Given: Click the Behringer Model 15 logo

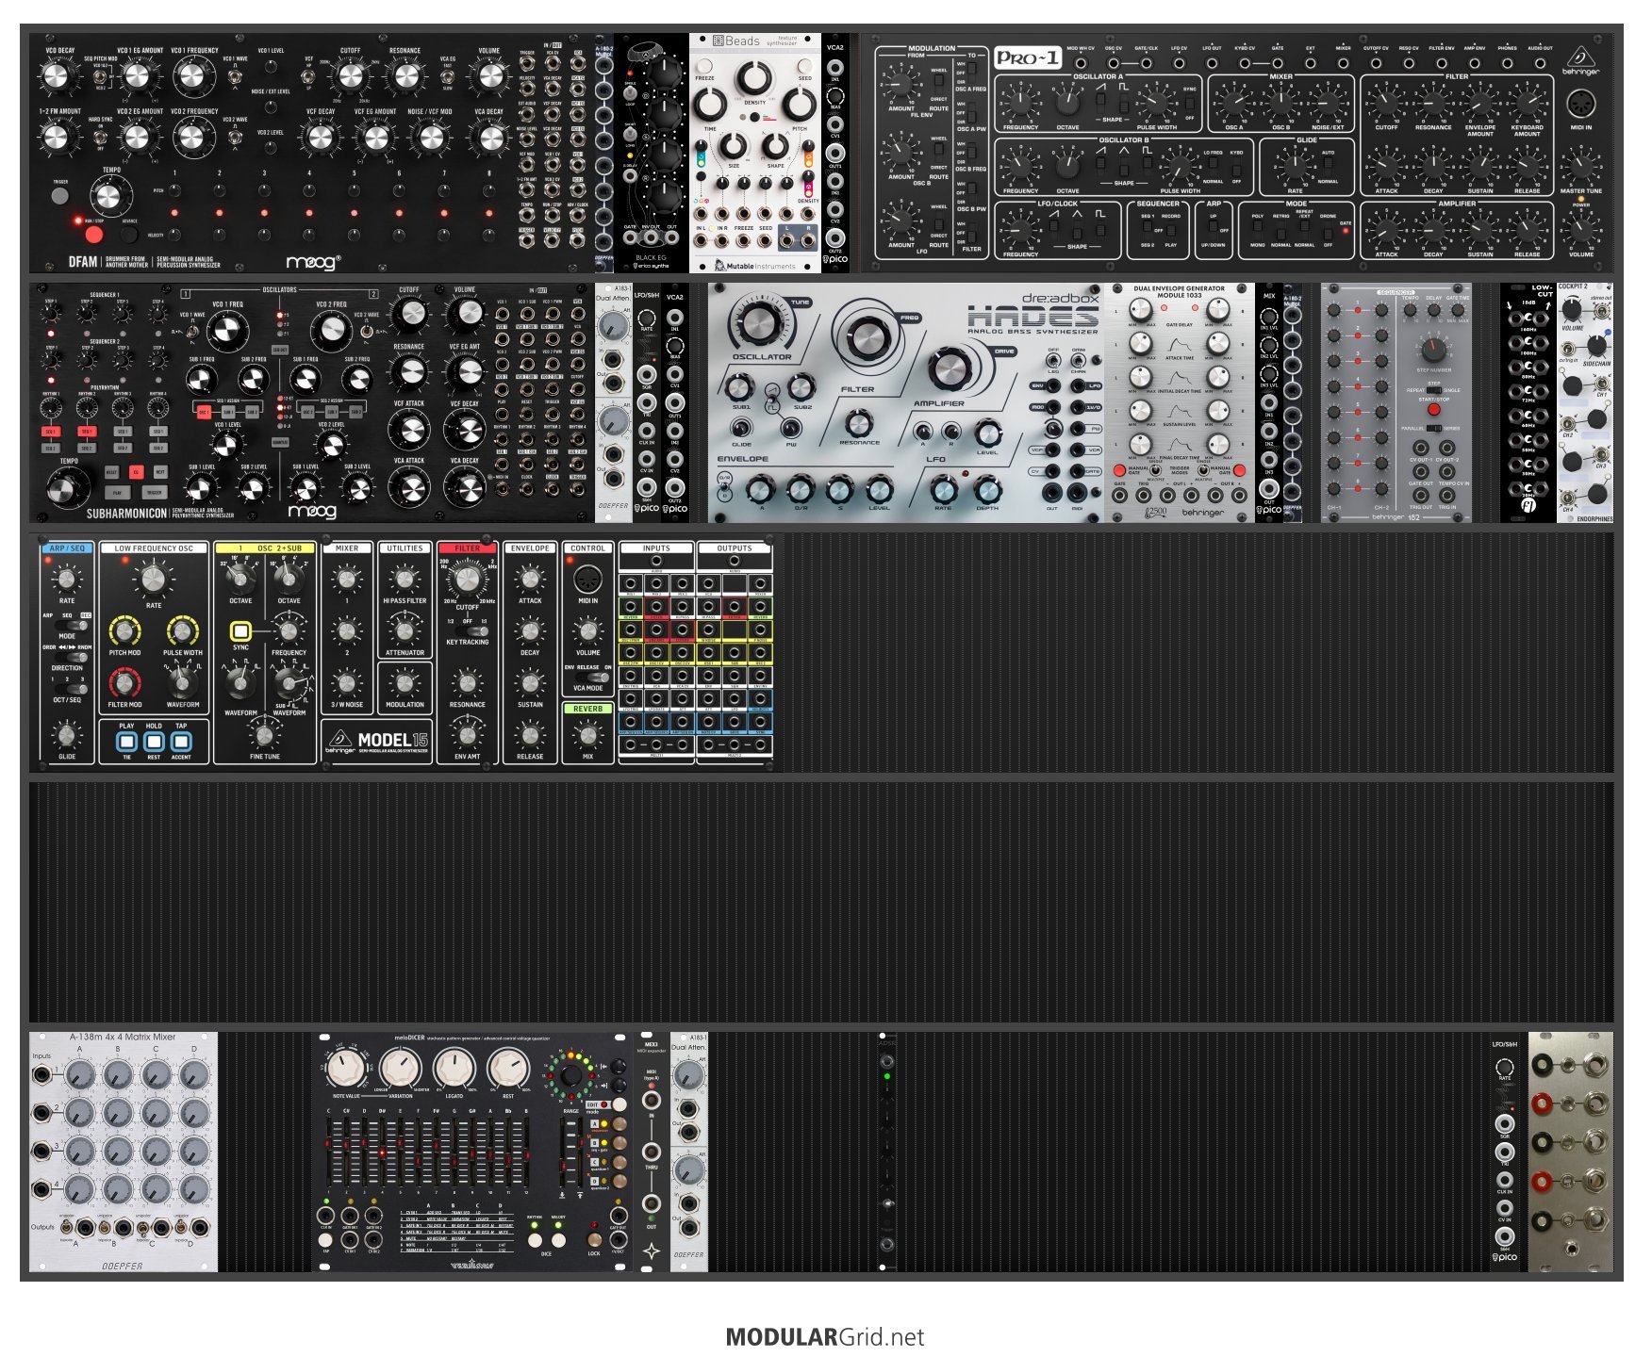Looking at the screenshot, I should (377, 741).
